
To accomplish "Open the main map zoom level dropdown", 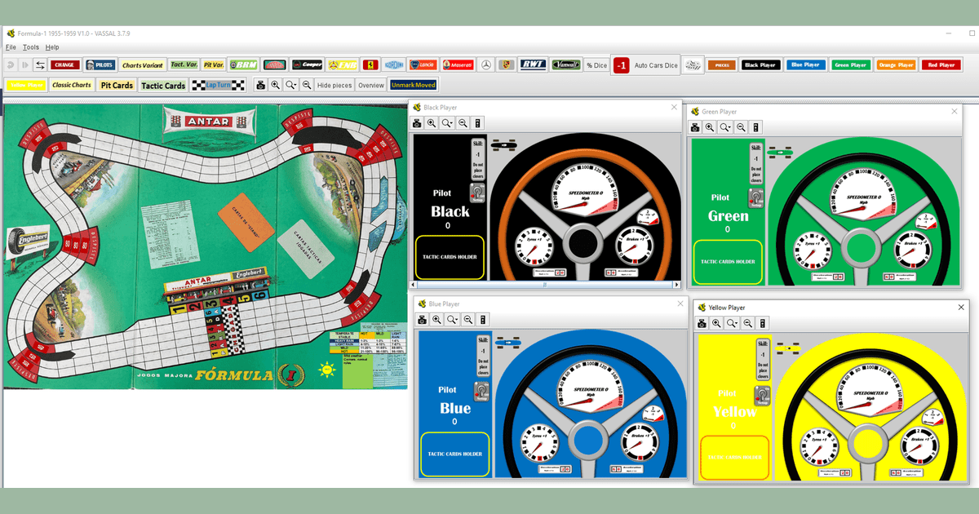I will [x=291, y=85].
